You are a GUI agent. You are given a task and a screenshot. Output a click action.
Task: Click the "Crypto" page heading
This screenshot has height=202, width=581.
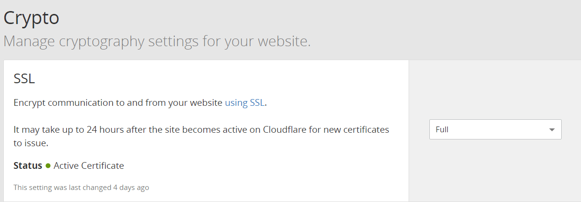[x=31, y=18]
